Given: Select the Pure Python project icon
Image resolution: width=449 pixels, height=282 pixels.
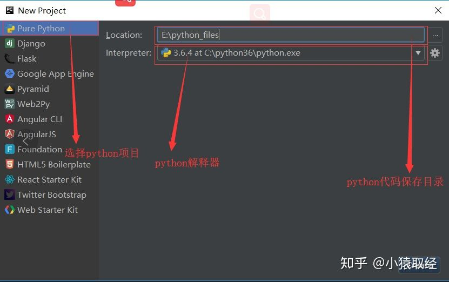Looking at the screenshot, I should click(10, 28).
